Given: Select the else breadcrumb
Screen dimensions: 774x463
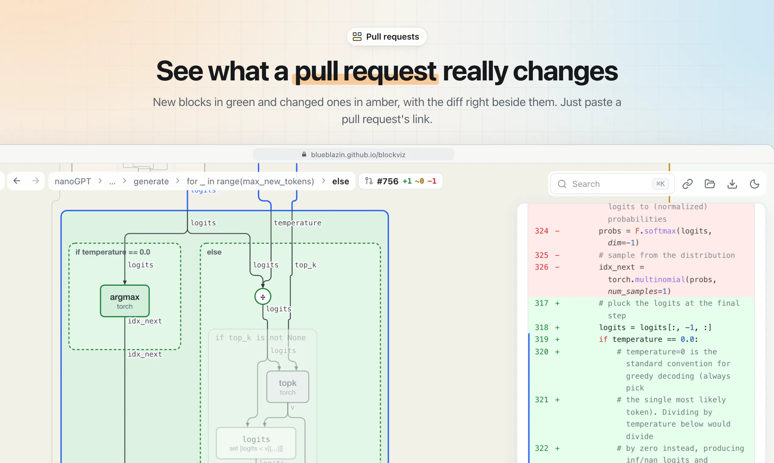Looking at the screenshot, I should click(340, 181).
